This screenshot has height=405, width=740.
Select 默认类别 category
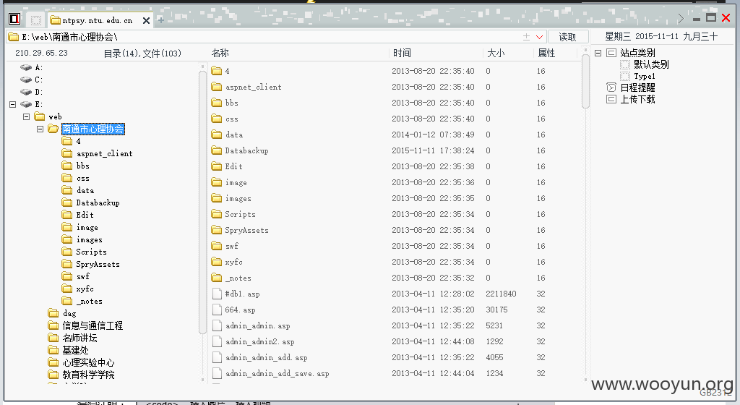(651, 64)
